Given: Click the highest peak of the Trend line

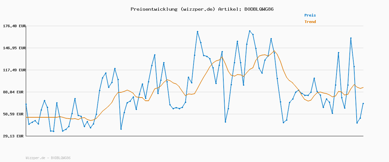Looking at the screenshot, I should click(274, 51).
